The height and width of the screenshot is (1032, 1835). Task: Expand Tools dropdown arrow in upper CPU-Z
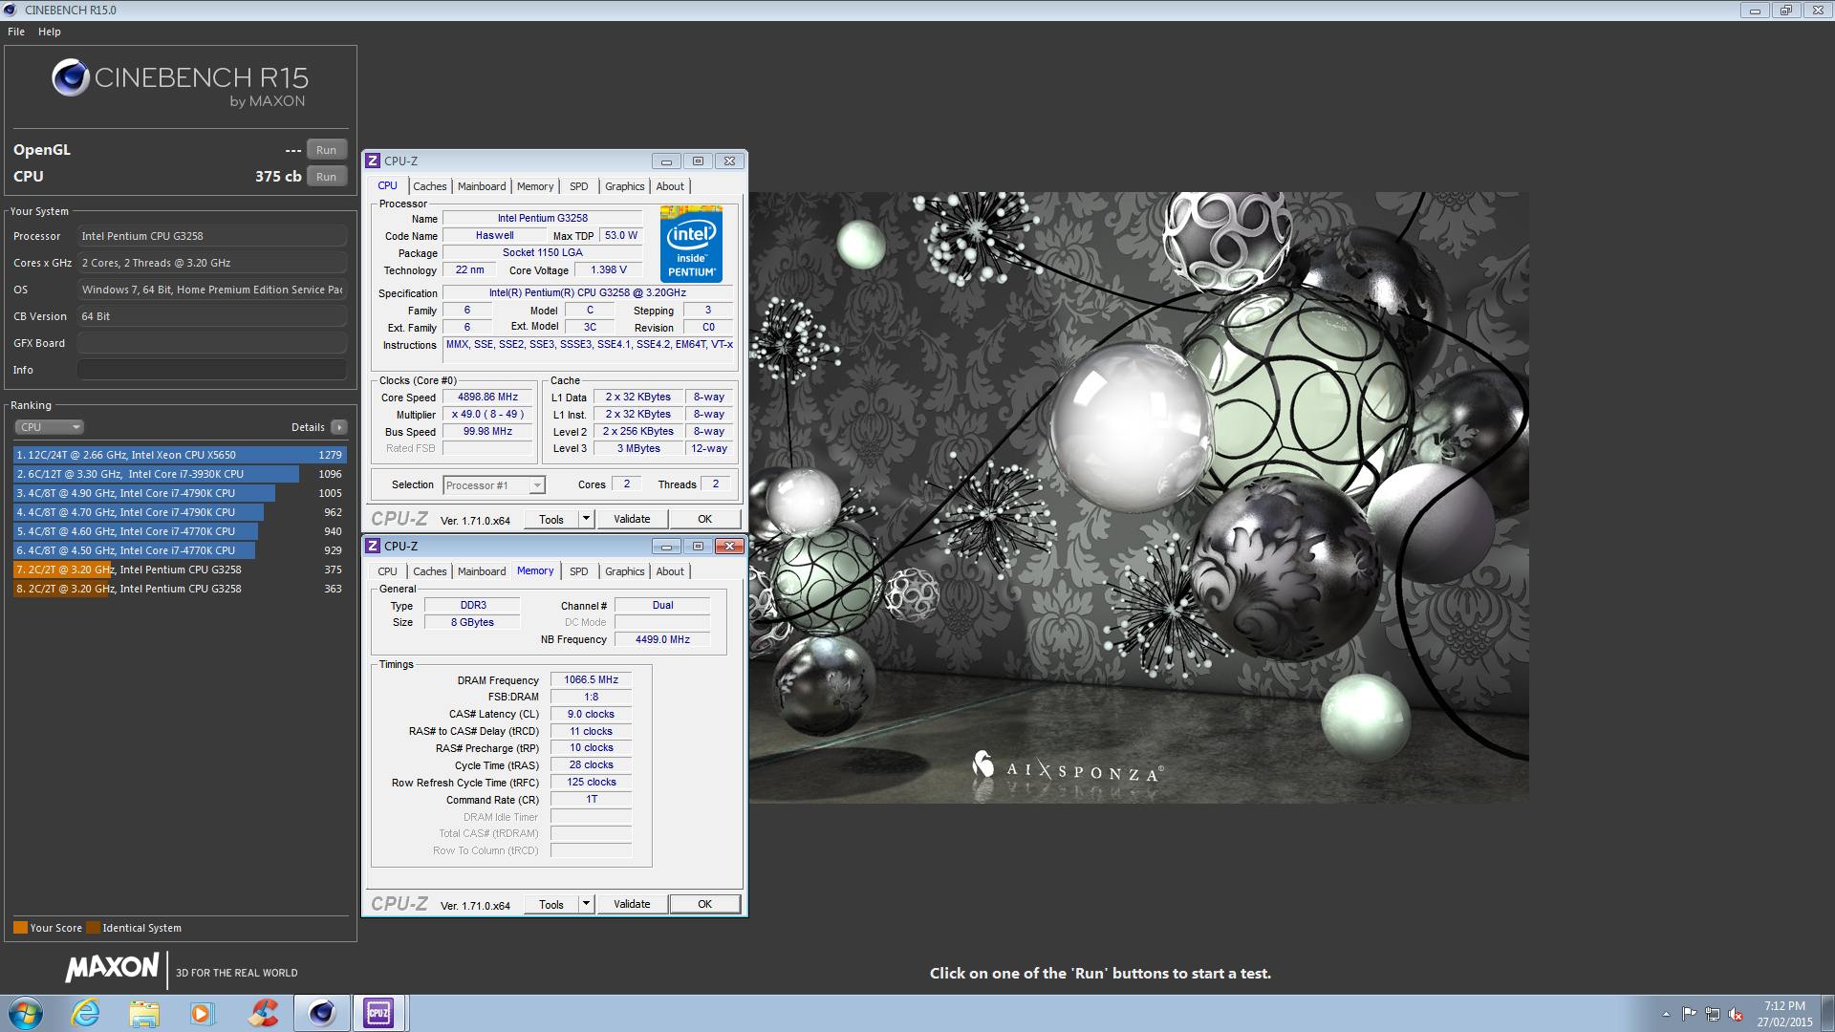point(586,520)
